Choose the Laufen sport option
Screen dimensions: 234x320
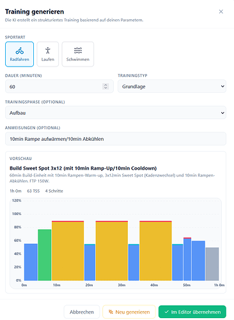[48, 54]
